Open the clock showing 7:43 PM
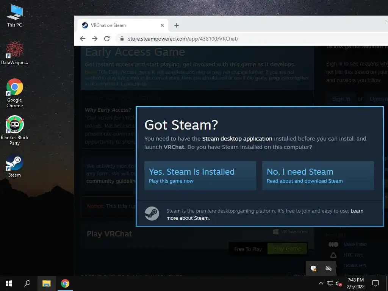The image size is (388, 291). coord(355,283)
